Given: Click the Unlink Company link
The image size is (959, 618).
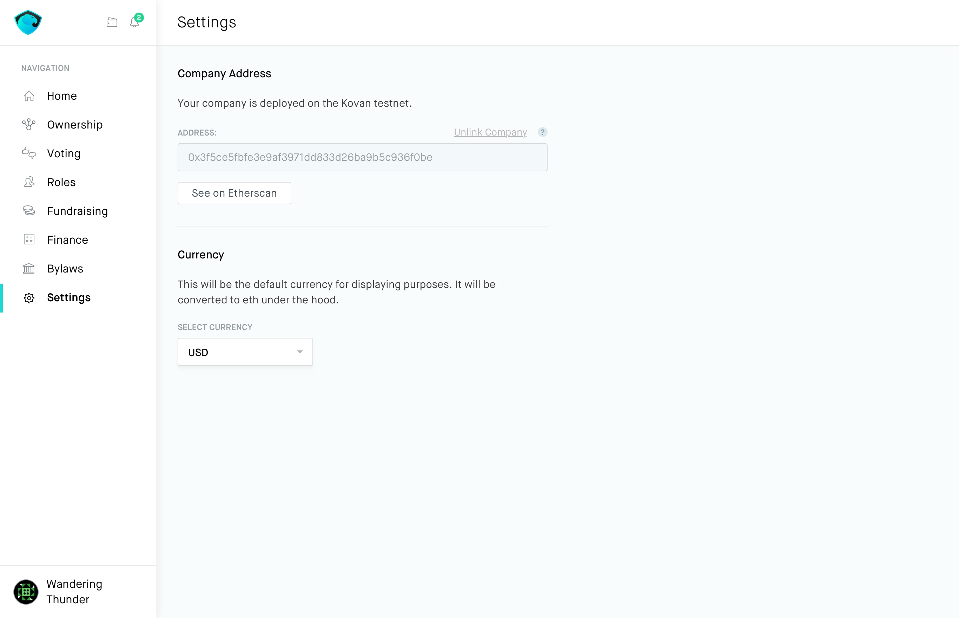Looking at the screenshot, I should click(x=490, y=132).
